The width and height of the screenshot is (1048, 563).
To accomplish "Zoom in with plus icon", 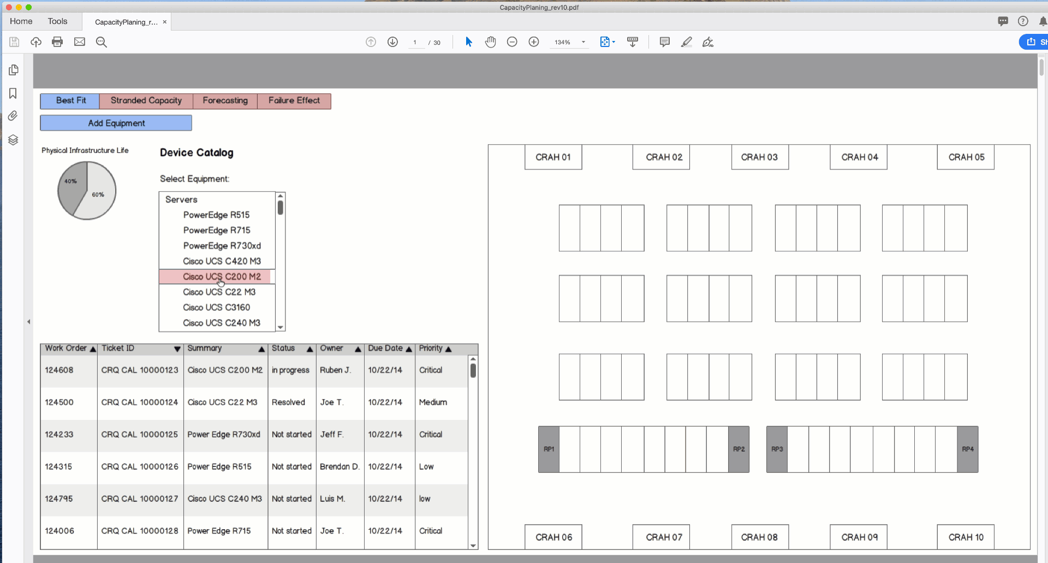I will click(534, 42).
